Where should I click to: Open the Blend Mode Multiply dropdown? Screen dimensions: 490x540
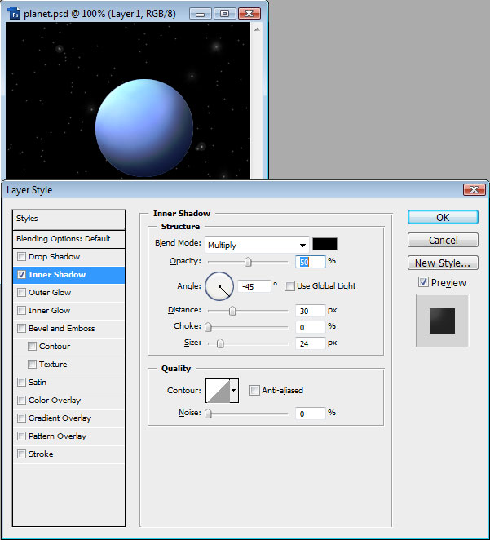(x=257, y=245)
